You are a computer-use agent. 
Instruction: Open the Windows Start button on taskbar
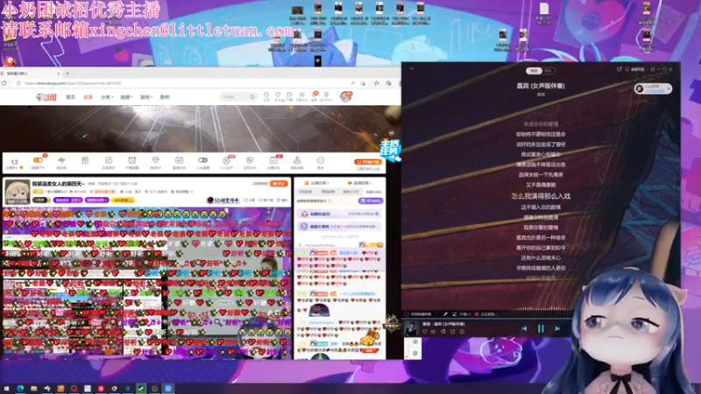6,389
